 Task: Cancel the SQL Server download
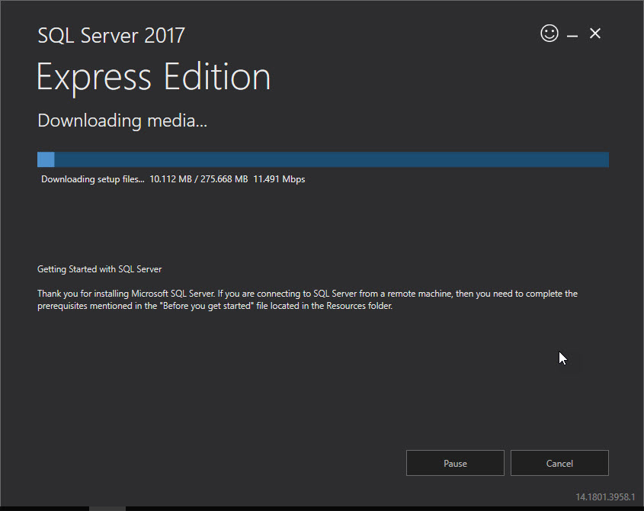coord(559,463)
